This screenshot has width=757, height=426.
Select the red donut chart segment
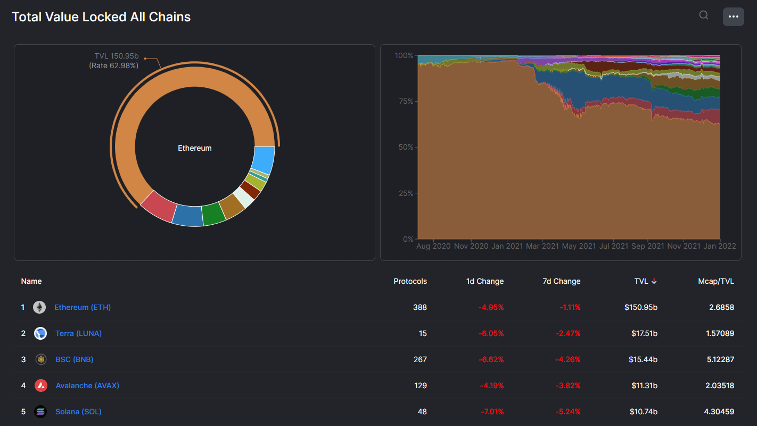coord(159,207)
